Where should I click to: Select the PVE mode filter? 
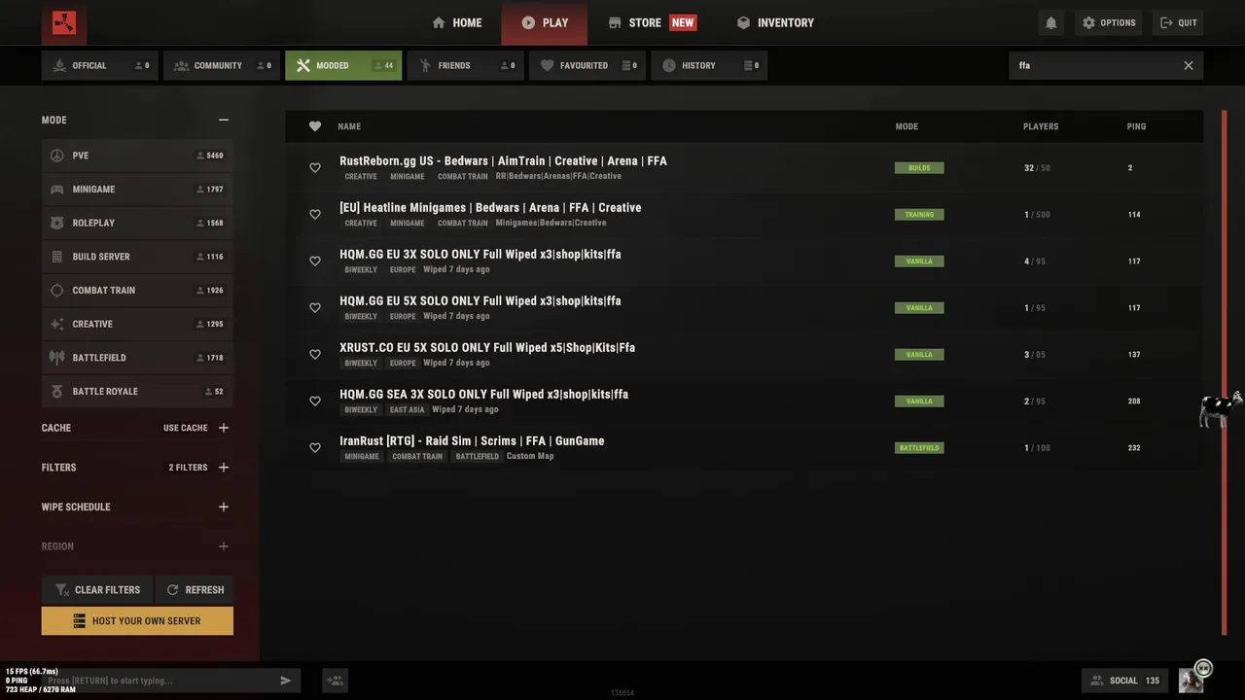pos(137,156)
